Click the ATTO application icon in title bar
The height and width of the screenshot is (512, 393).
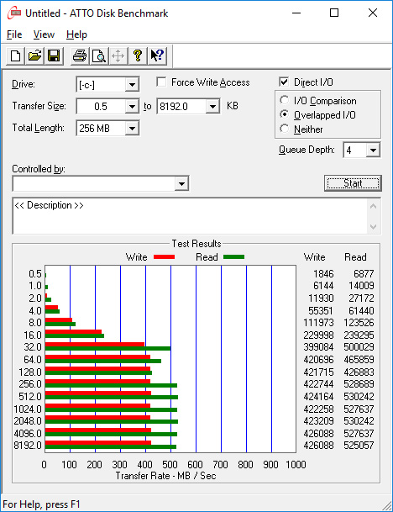(x=14, y=13)
